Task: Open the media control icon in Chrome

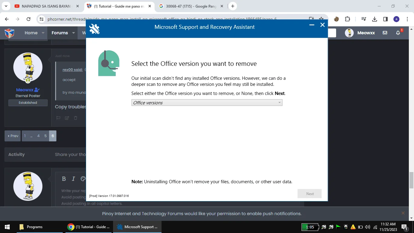Action: (x=364, y=19)
